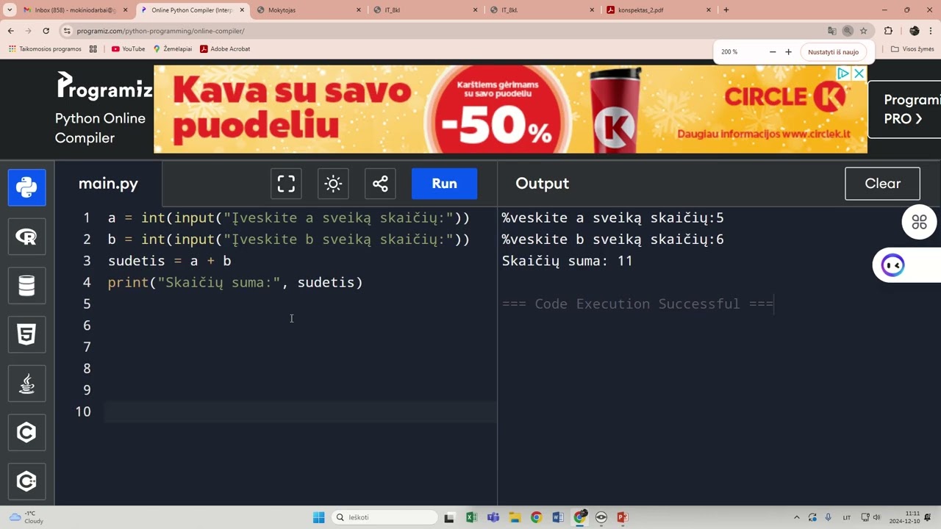The height and width of the screenshot is (529, 941).
Task: Open the C++ compiler icon in sidebar
Action: 26,482
